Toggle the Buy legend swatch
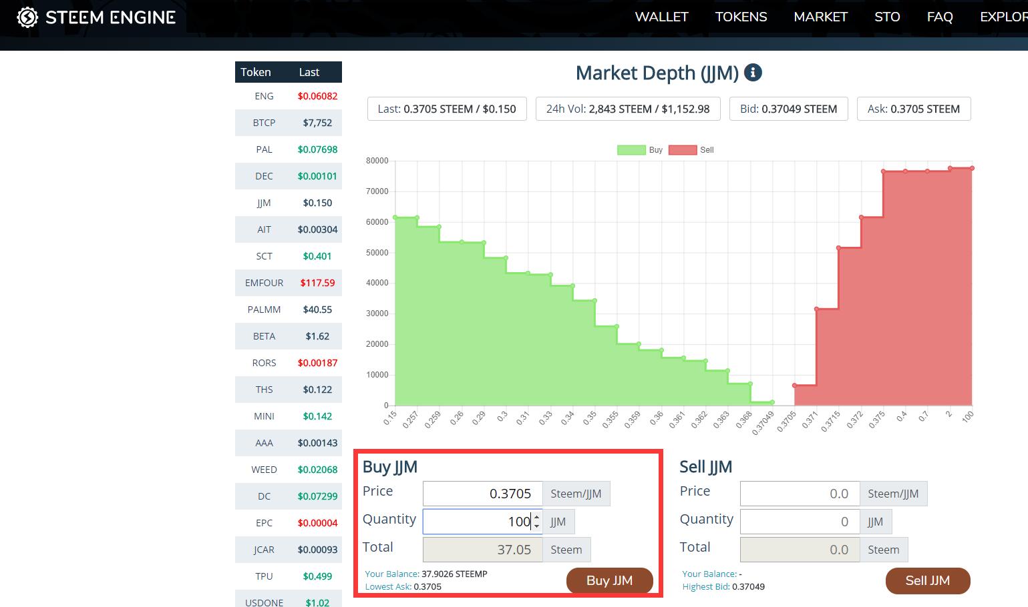1028x607 pixels. [x=631, y=150]
